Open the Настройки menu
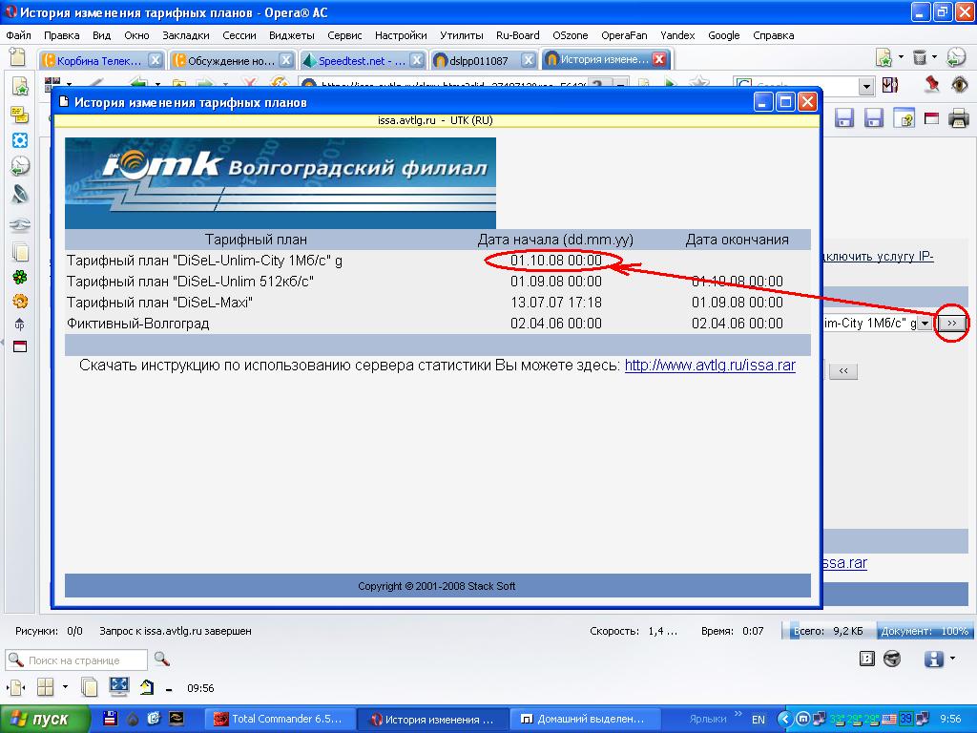 click(401, 35)
